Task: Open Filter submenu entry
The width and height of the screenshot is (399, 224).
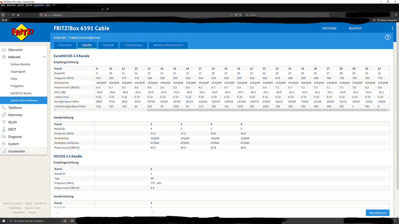Action: click(14, 79)
